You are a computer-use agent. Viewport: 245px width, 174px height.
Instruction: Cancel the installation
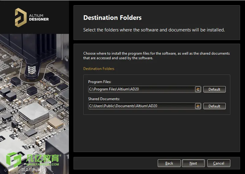219,163
